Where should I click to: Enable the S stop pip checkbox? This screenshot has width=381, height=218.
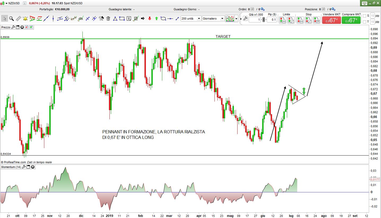click(x=364, y=16)
